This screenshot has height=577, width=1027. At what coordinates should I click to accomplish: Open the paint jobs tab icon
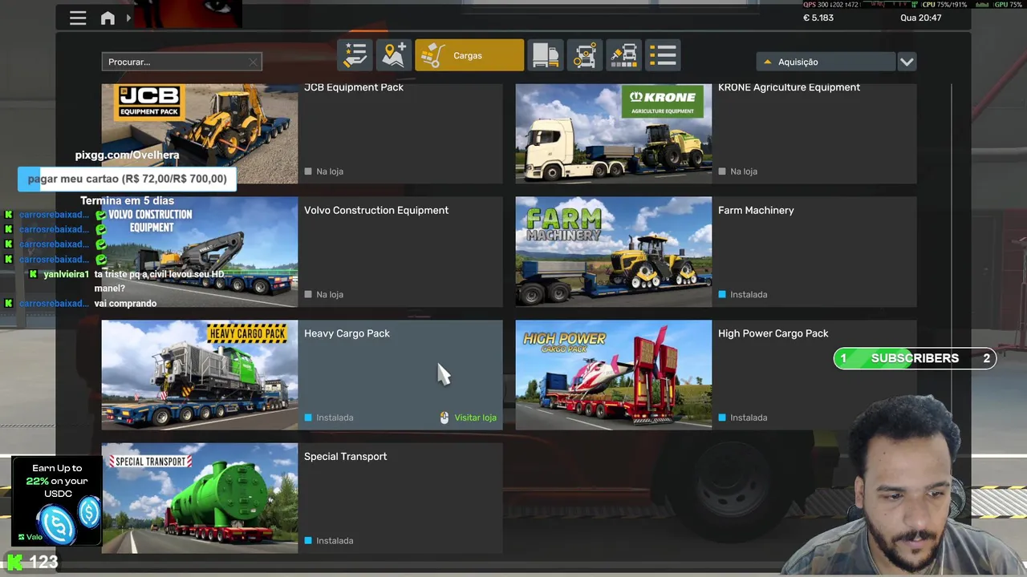(x=623, y=55)
